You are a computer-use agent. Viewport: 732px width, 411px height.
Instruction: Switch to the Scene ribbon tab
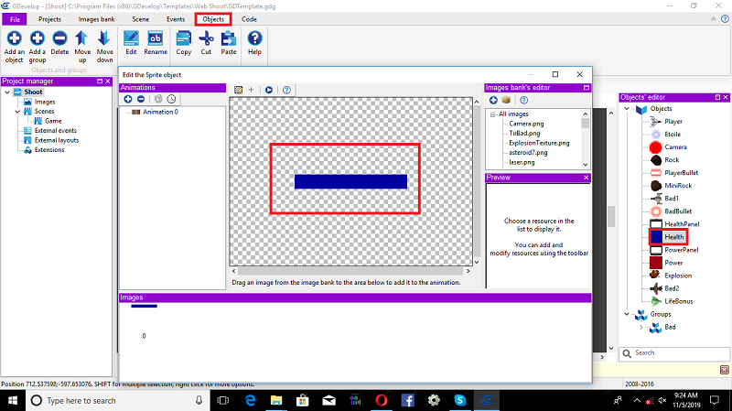141,19
